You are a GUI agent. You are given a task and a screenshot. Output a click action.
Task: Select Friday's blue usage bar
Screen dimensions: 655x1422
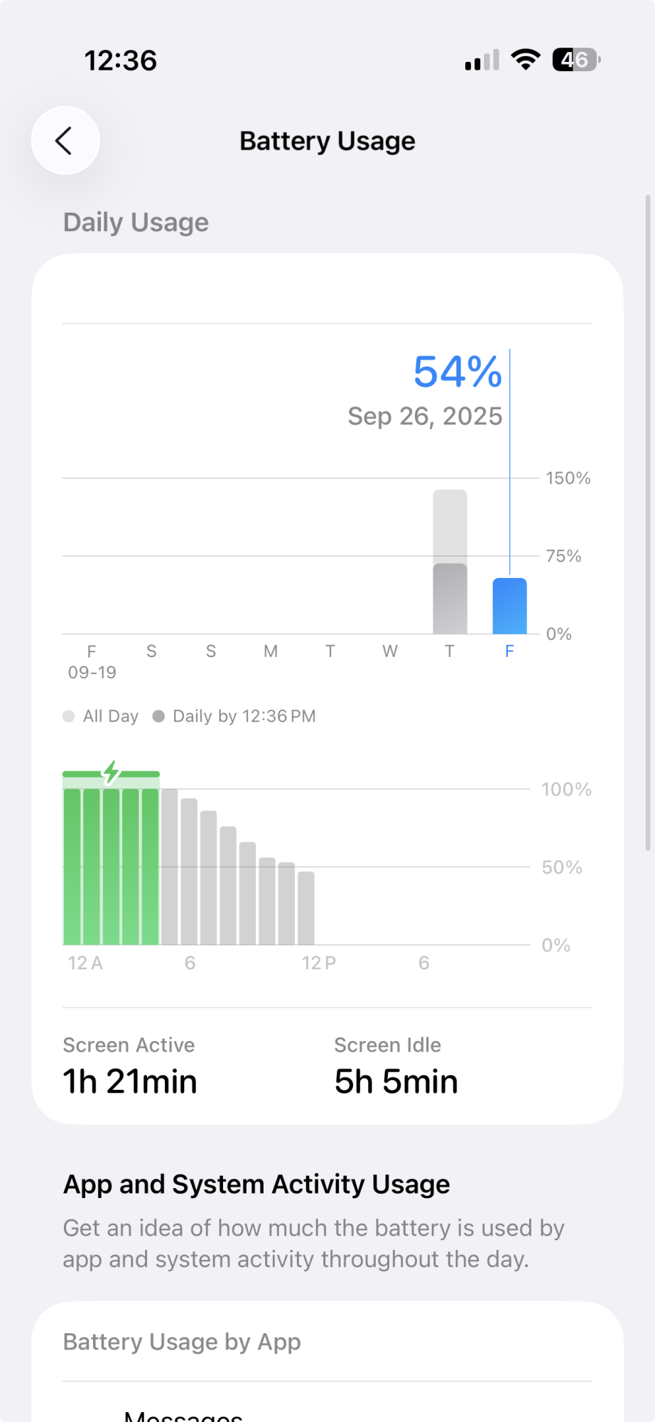click(509, 606)
